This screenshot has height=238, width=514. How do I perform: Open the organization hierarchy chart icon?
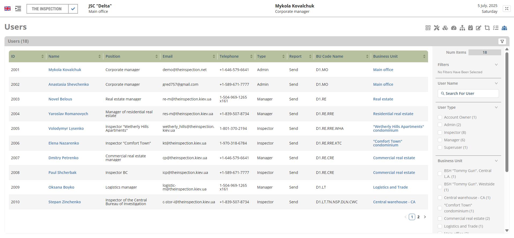click(462, 28)
